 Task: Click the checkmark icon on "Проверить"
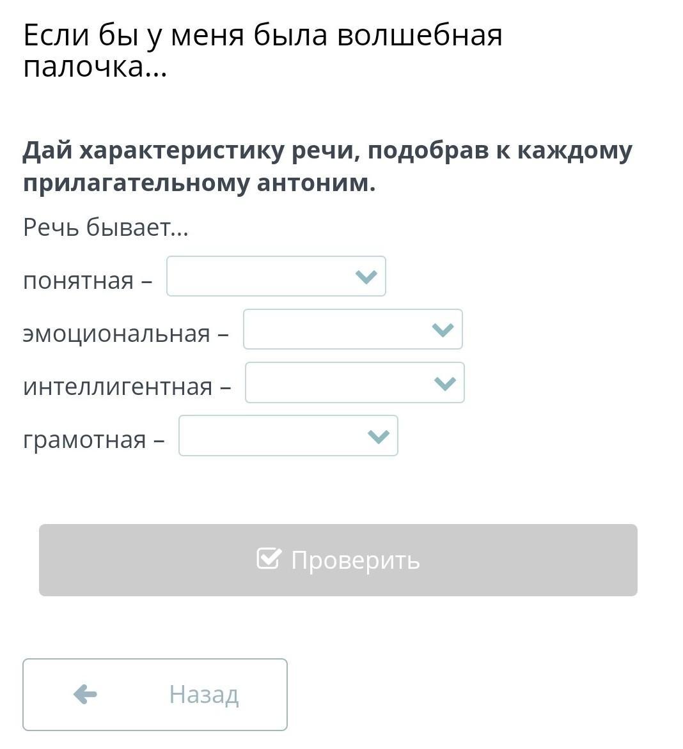tap(268, 559)
